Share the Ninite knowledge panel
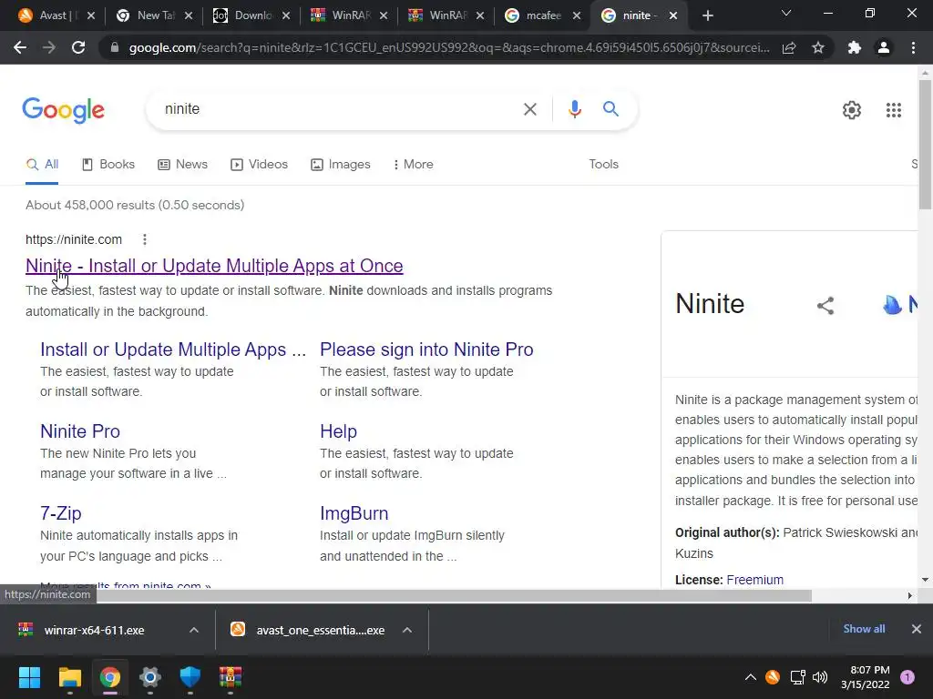Viewport: 933px width, 699px height. pyautogui.click(x=825, y=306)
